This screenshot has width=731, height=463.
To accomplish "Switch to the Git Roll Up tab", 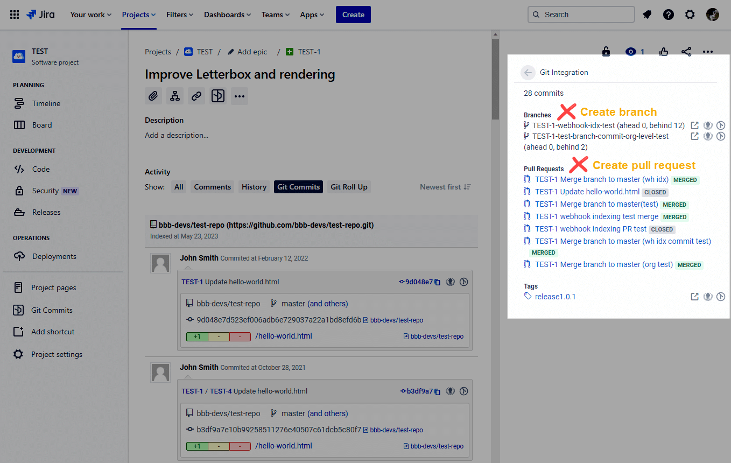I will click(349, 187).
